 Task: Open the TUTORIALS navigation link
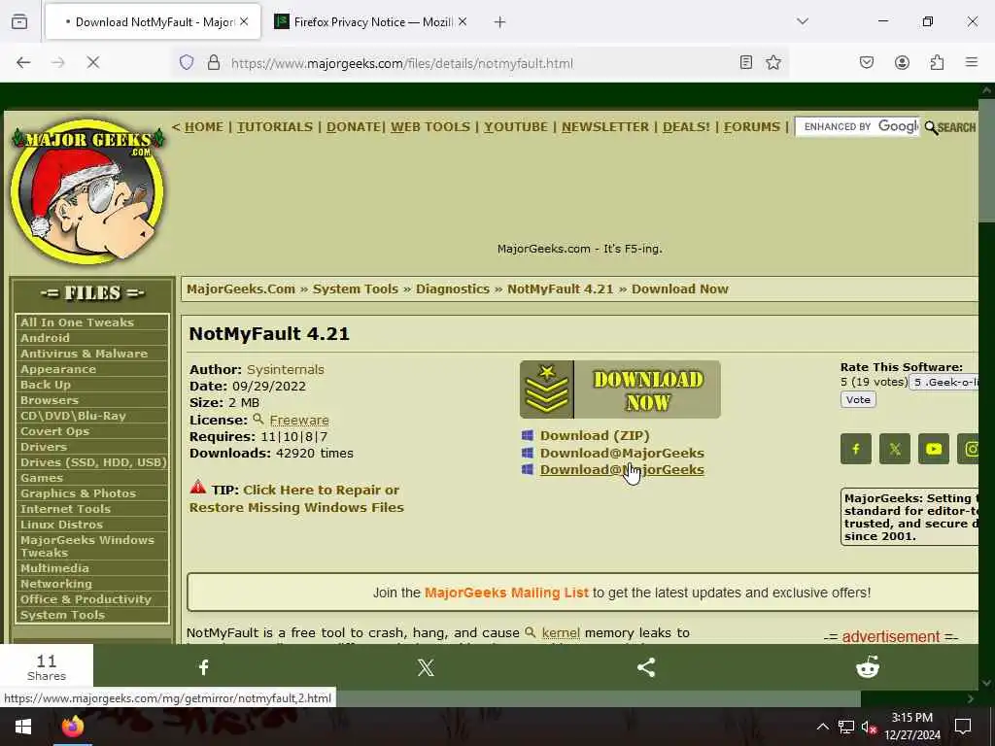point(275,127)
